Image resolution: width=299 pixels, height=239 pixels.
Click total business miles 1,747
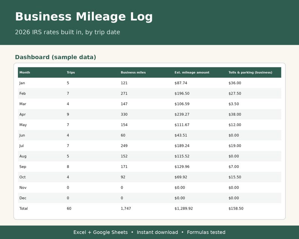(126, 209)
